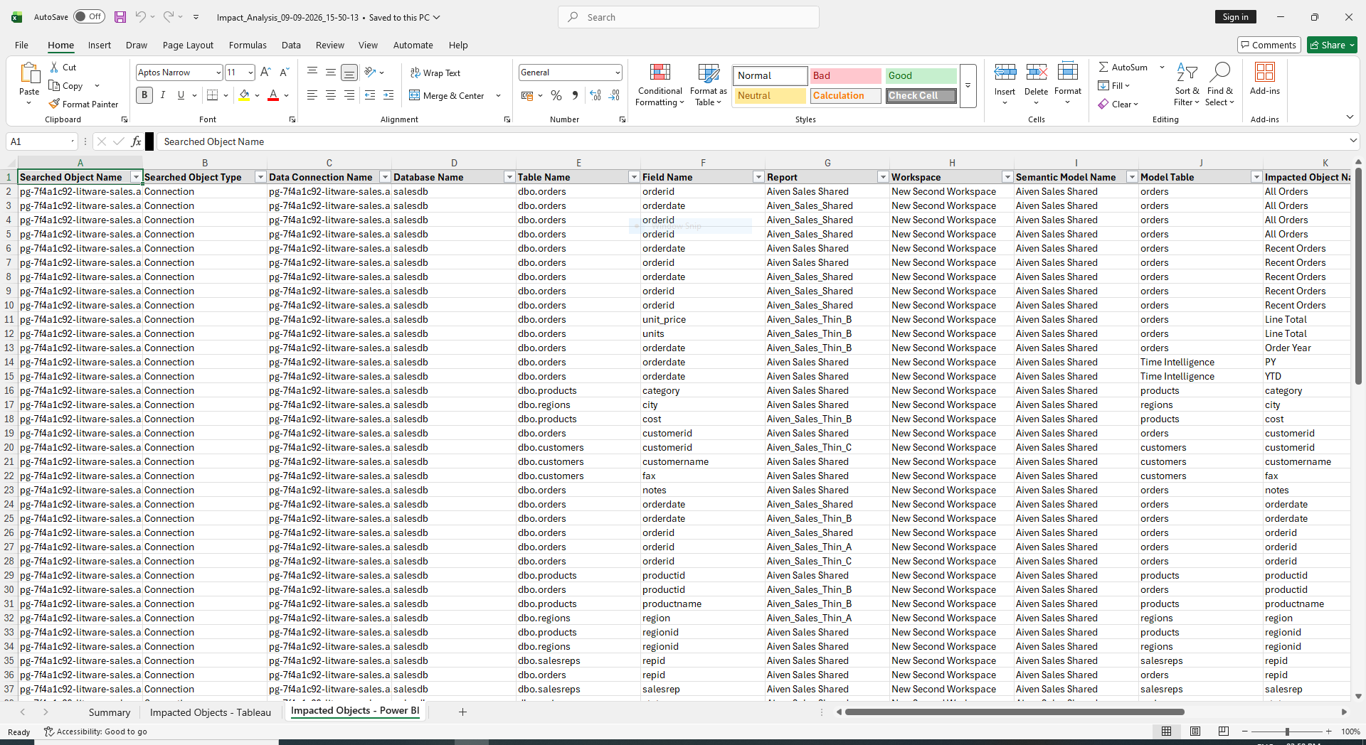
Task: Click the Delete cells icon
Action: point(1036,73)
